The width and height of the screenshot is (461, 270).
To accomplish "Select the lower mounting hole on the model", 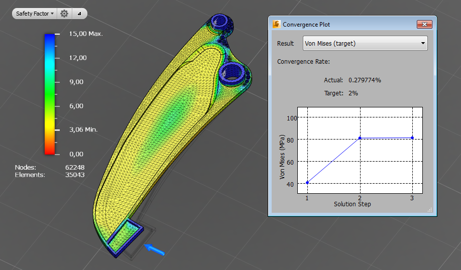I will point(232,73).
